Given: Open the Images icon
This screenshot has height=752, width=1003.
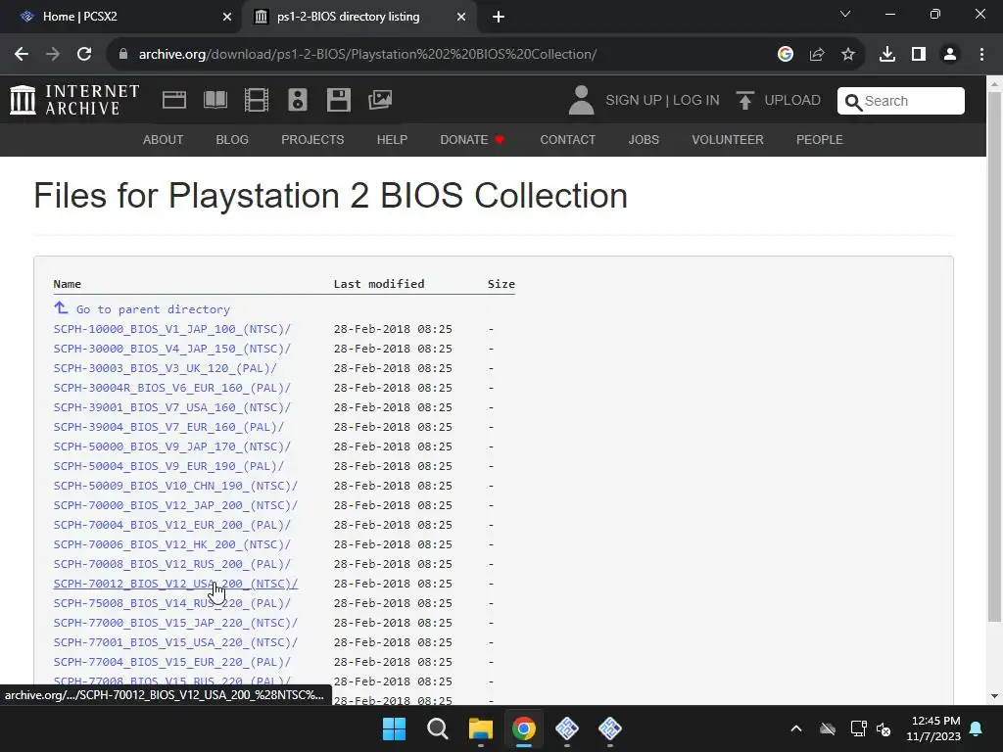Looking at the screenshot, I should click(380, 100).
